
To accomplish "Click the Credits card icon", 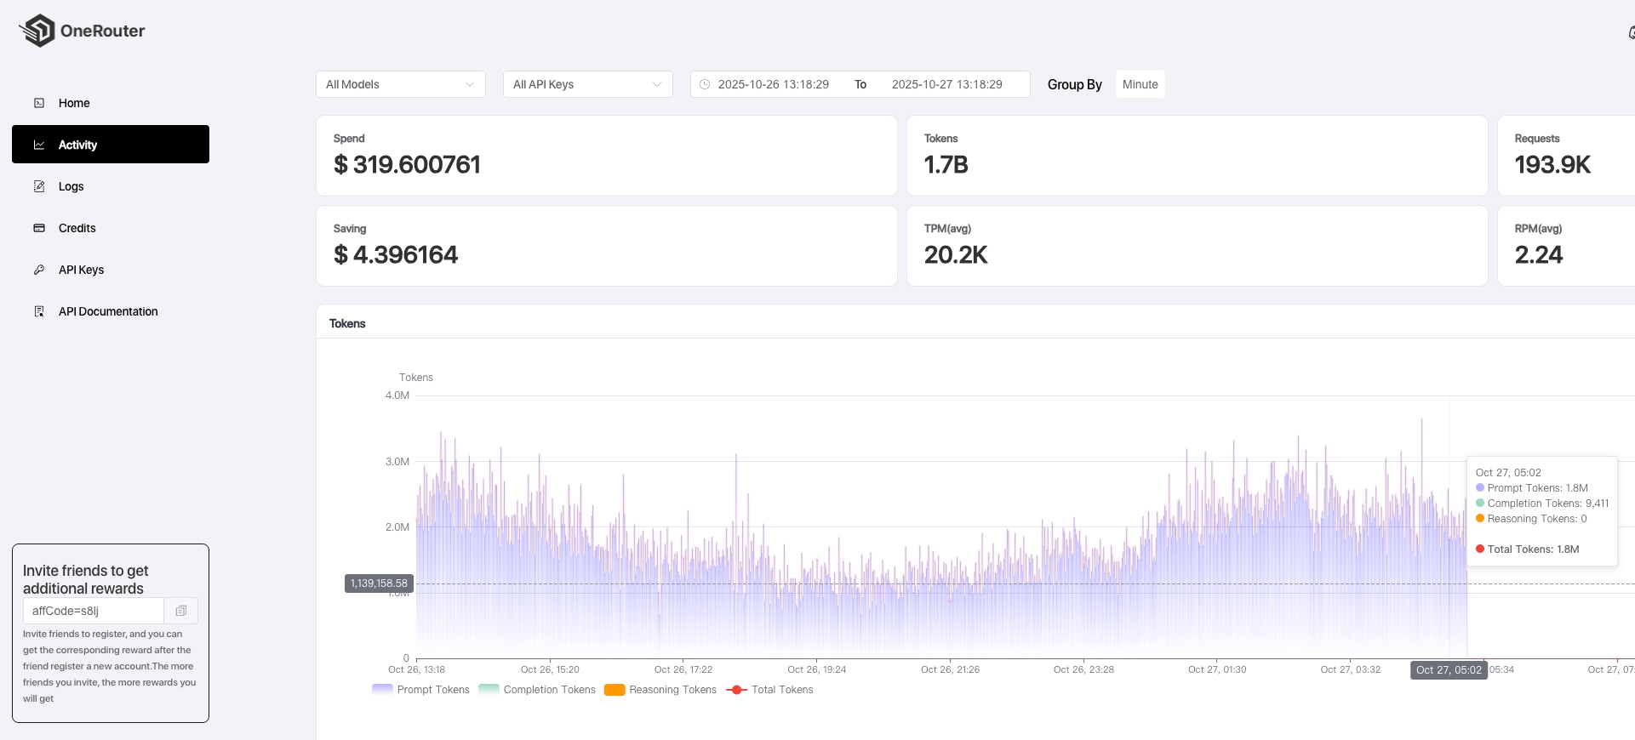I will coord(39,228).
